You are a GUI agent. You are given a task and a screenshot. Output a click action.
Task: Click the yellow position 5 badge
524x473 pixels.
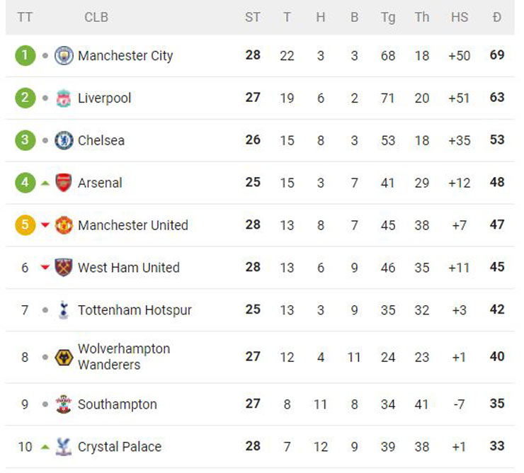[25, 225]
